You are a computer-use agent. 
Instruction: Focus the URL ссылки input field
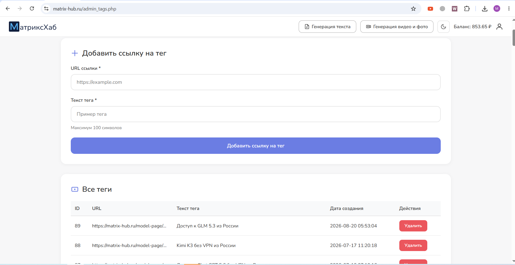point(256,82)
